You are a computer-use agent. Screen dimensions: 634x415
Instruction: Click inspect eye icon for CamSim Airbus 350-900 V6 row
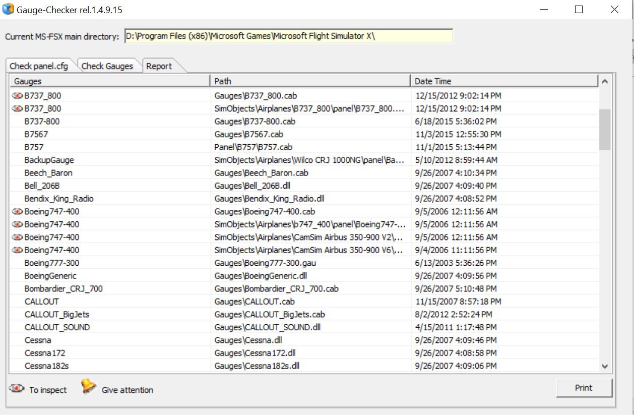18,250
